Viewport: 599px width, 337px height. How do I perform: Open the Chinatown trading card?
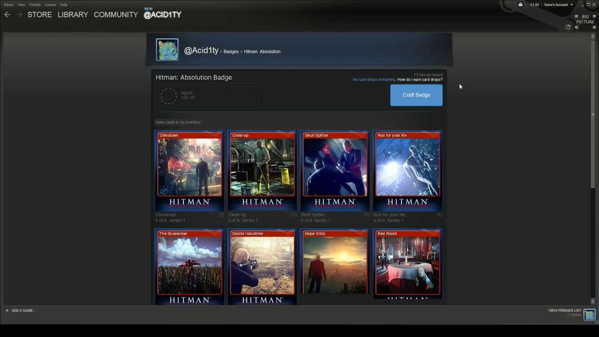[190, 171]
